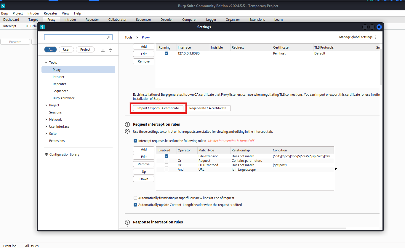Click Add button for proxy listeners
The height and width of the screenshot is (248, 405).
144,47
